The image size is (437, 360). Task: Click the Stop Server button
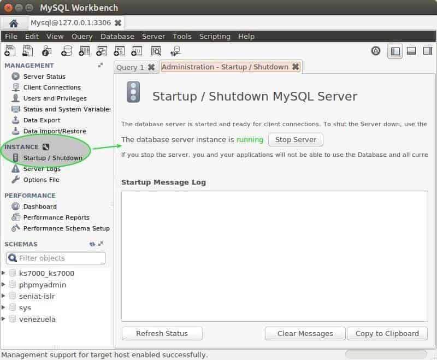[296, 139]
